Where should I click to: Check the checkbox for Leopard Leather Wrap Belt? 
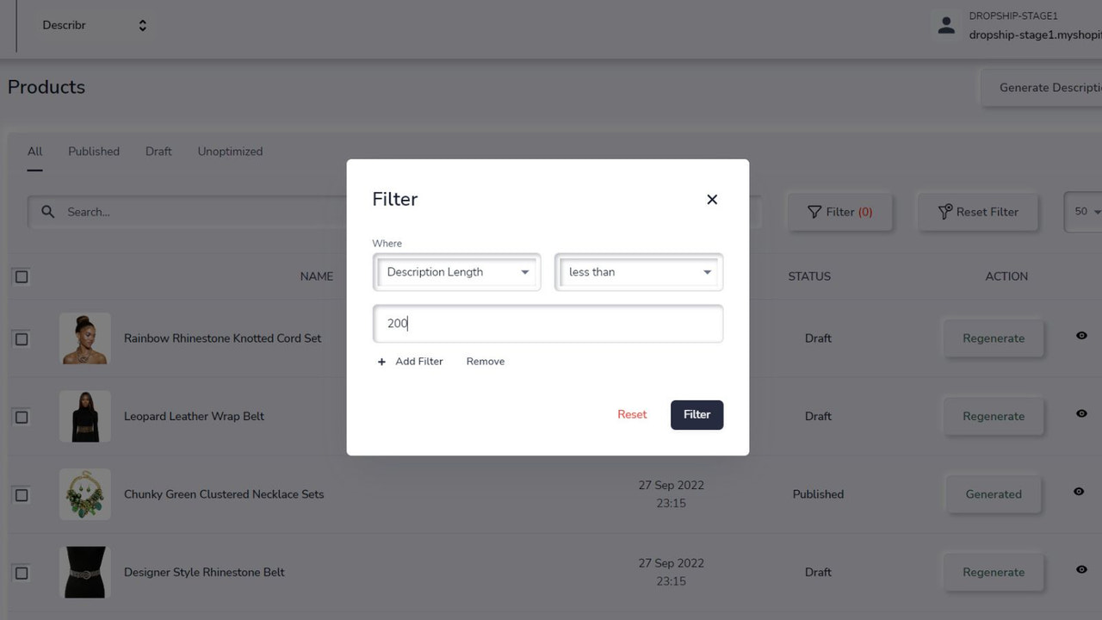22,417
